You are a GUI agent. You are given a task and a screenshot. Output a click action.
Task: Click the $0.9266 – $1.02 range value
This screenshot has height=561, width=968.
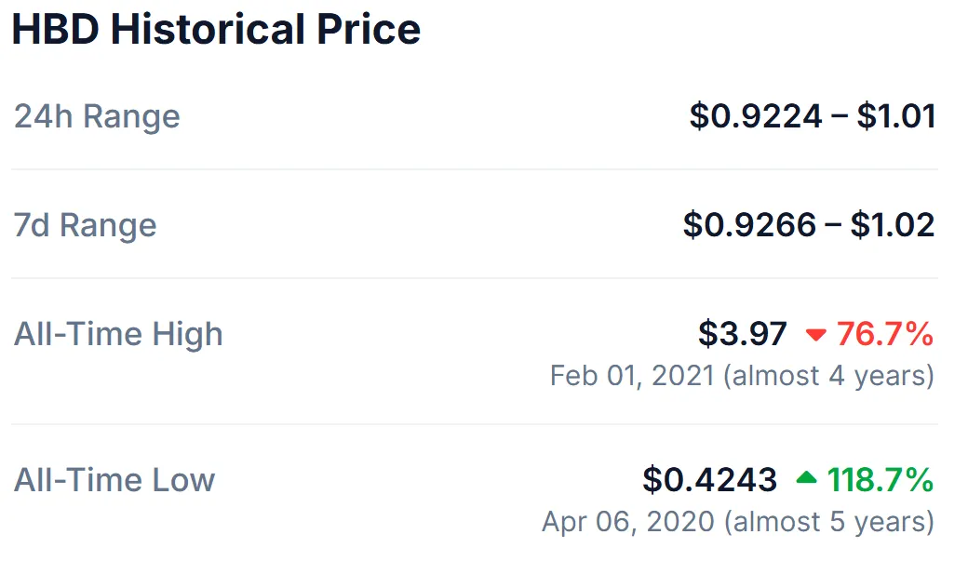tap(809, 224)
